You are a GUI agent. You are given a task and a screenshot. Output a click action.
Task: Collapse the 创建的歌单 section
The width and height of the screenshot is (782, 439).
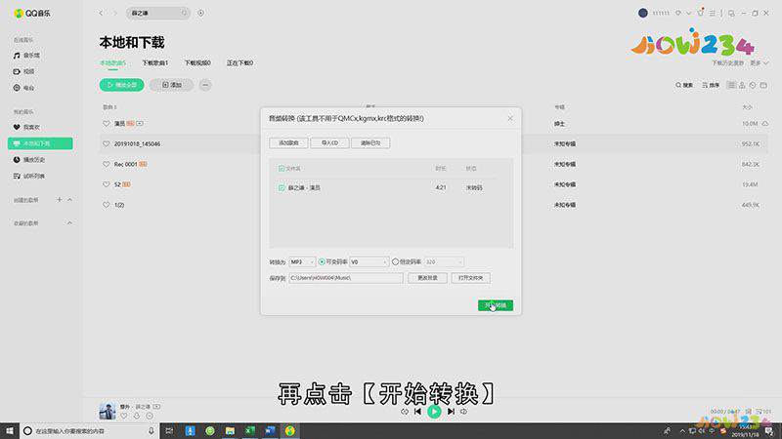(x=69, y=200)
